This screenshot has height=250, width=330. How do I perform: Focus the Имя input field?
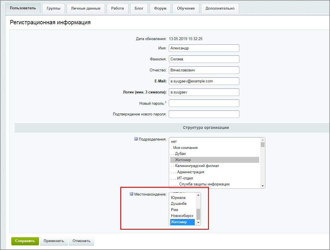coord(204,48)
